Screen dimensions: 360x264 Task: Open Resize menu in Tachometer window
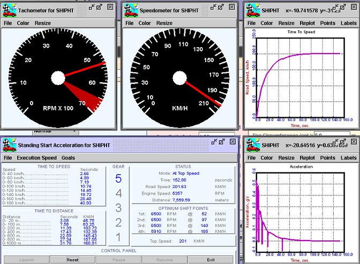coord(43,23)
